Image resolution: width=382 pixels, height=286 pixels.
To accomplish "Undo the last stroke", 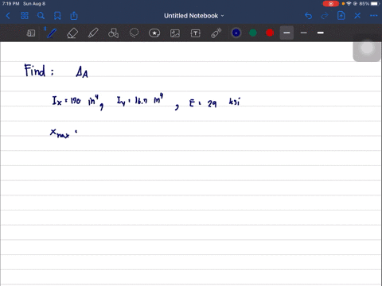I will point(308,16).
